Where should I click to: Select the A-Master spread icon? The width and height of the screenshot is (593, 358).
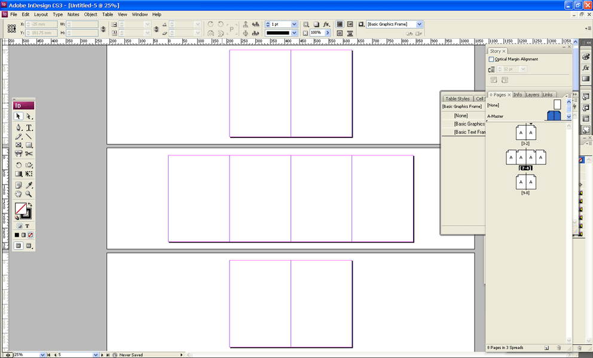click(x=554, y=116)
